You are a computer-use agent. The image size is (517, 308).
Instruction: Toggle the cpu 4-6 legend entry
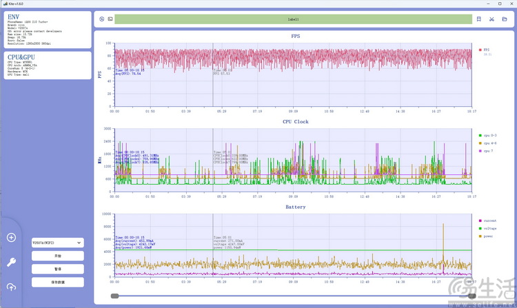pos(487,143)
